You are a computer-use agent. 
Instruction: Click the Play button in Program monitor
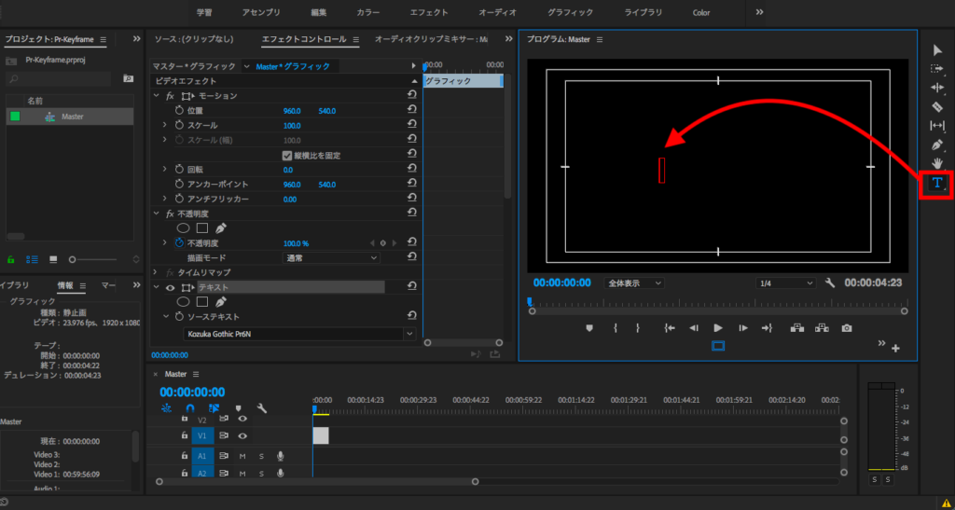[x=718, y=327]
